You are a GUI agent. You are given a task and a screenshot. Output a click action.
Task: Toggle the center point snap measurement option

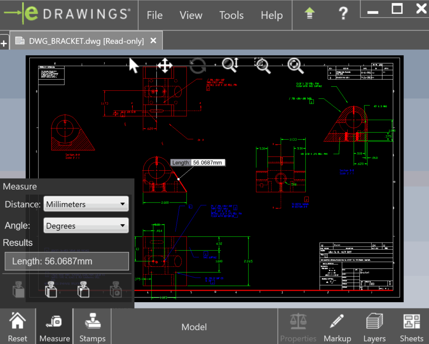click(83, 289)
